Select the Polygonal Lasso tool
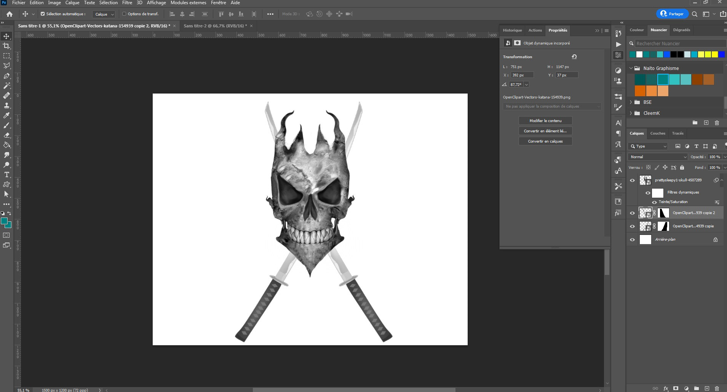 tap(6, 66)
